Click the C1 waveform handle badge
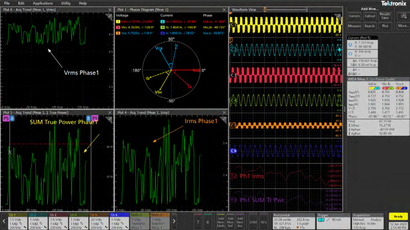Image resolution: width=410 pixels, height=230 pixels. (233, 25)
